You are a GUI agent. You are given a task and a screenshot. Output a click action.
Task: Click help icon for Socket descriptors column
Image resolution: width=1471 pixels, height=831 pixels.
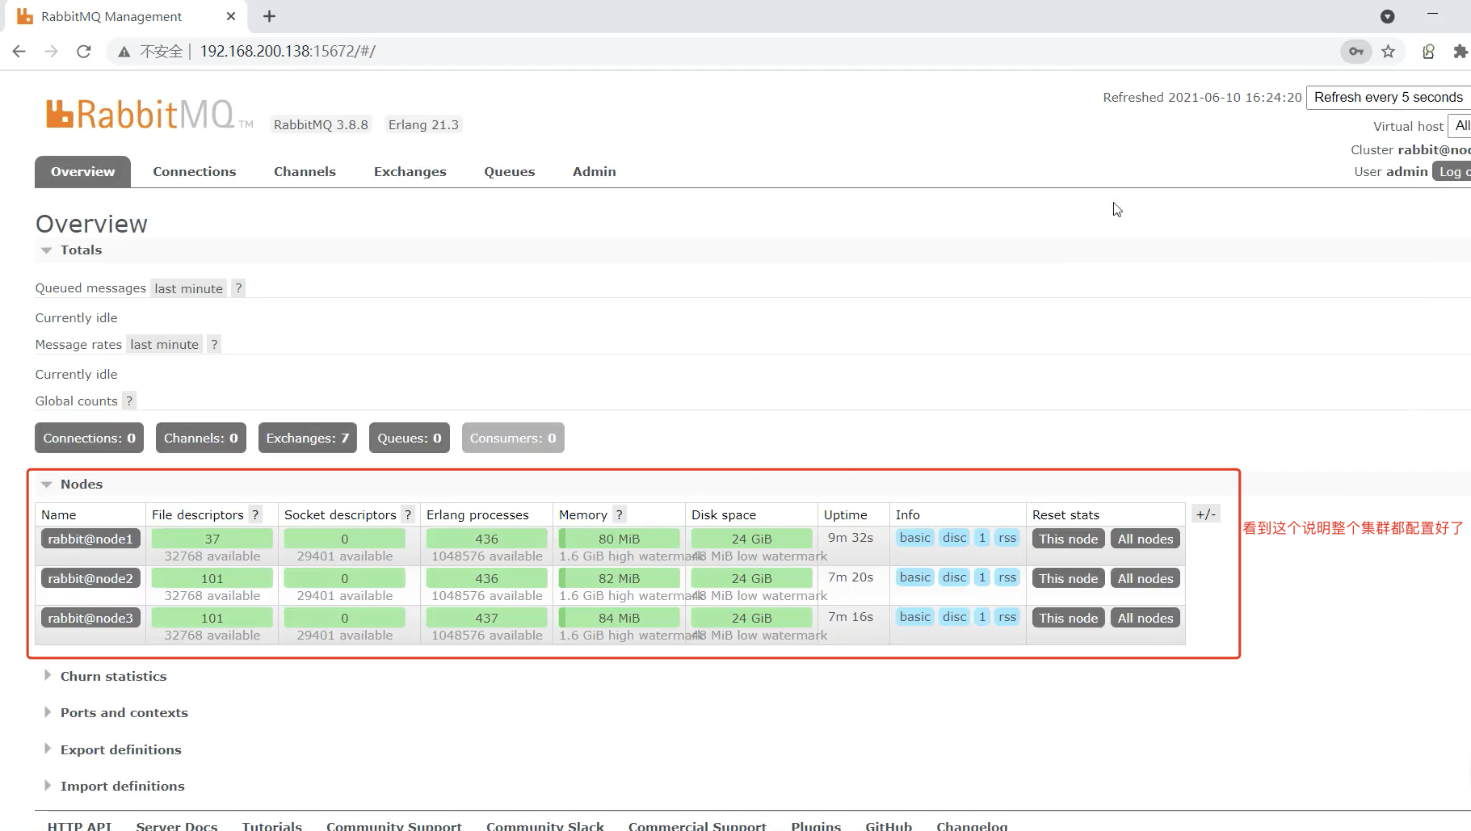point(408,514)
